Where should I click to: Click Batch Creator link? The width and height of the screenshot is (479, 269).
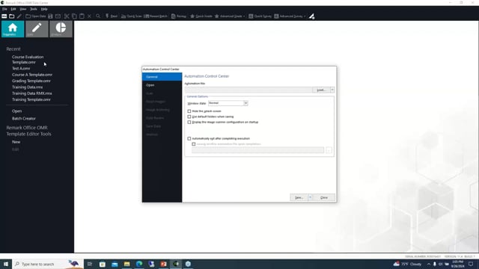24,118
